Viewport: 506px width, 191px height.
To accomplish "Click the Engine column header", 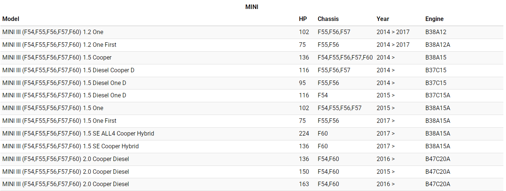I will [x=434, y=19].
